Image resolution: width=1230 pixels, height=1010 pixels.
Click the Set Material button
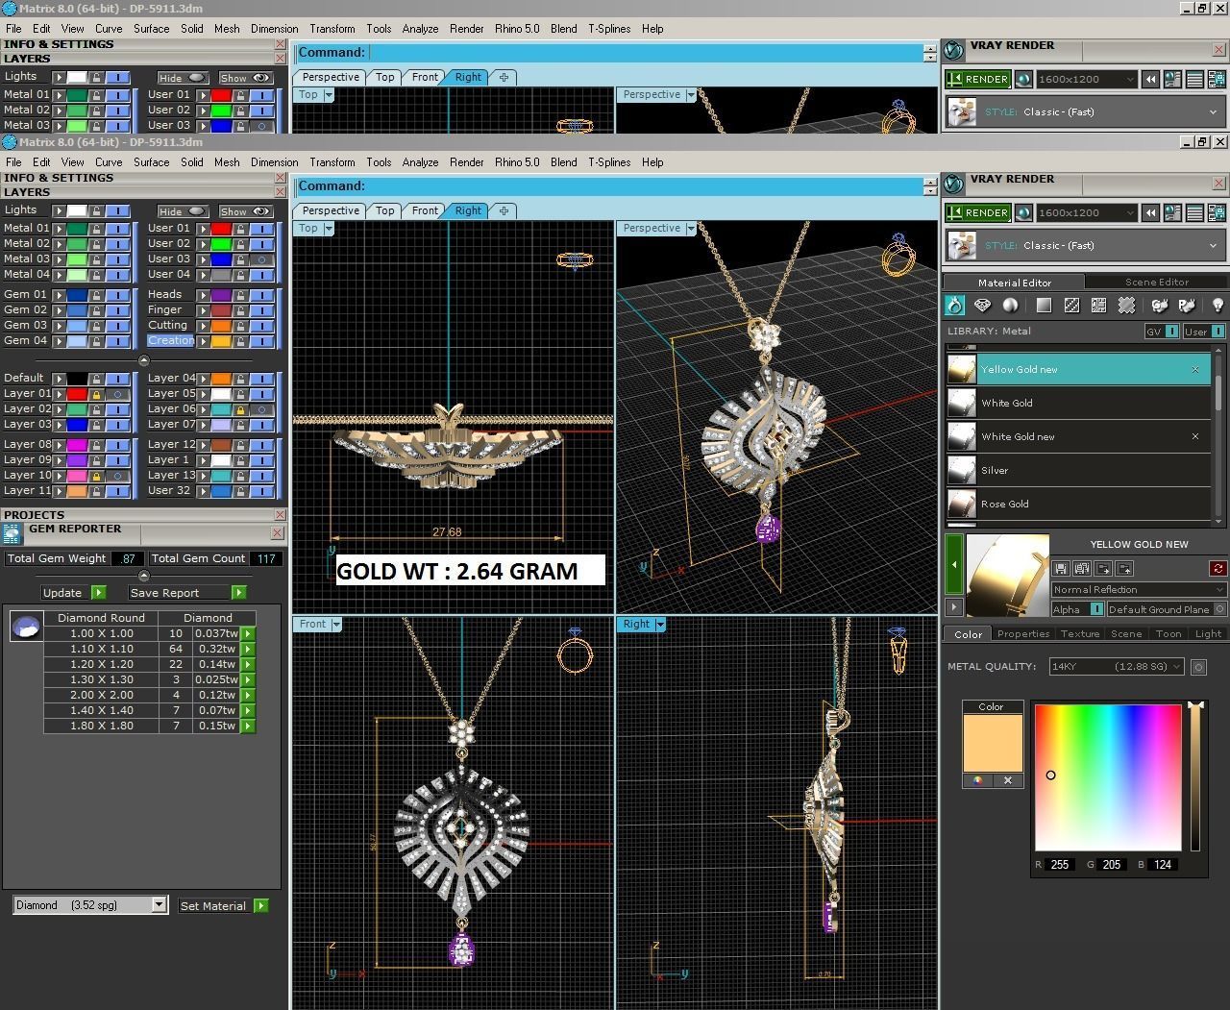click(x=223, y=906)
